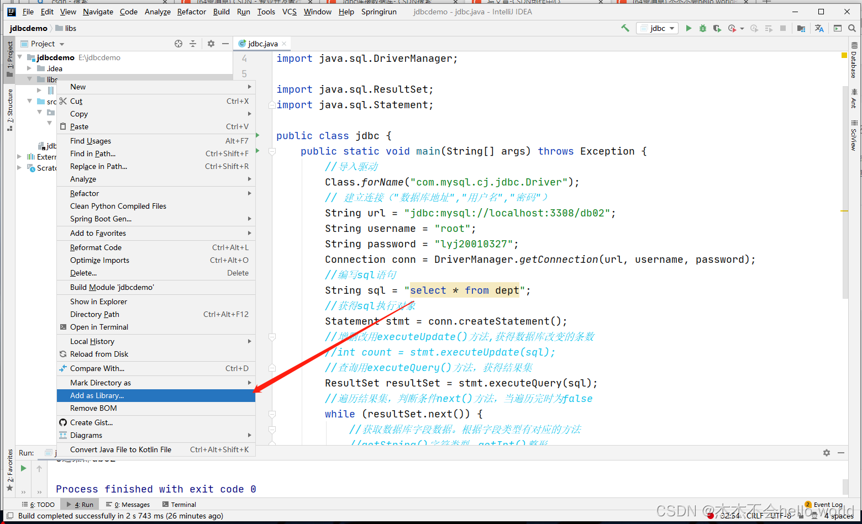
Task: Open the Database tool window
Action: click(854, 60)
